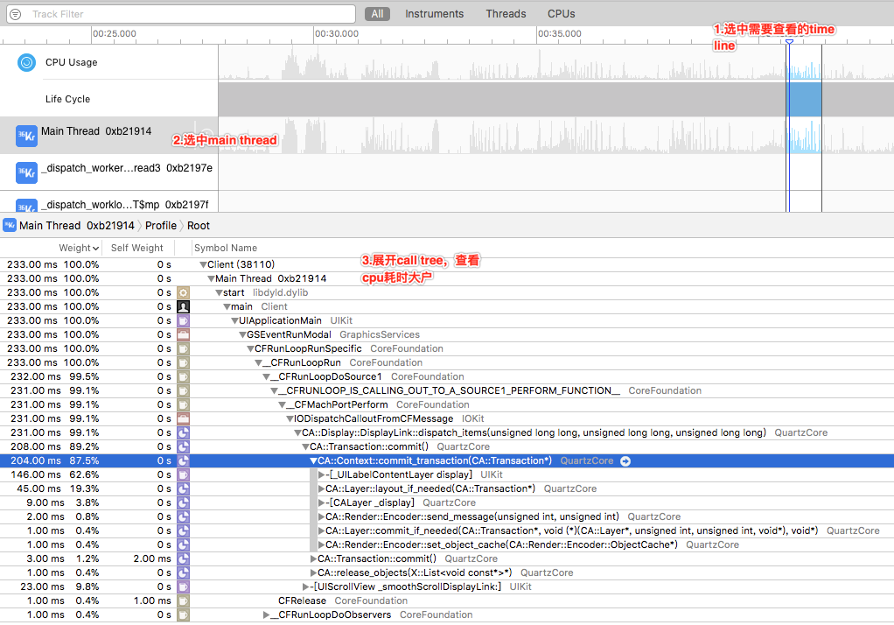Image resolution: width=894 pixels, height=625 pixels.
Task: Click QuartzCore icon in -[CALayer _display] row
Action: [x=183, y=502]
